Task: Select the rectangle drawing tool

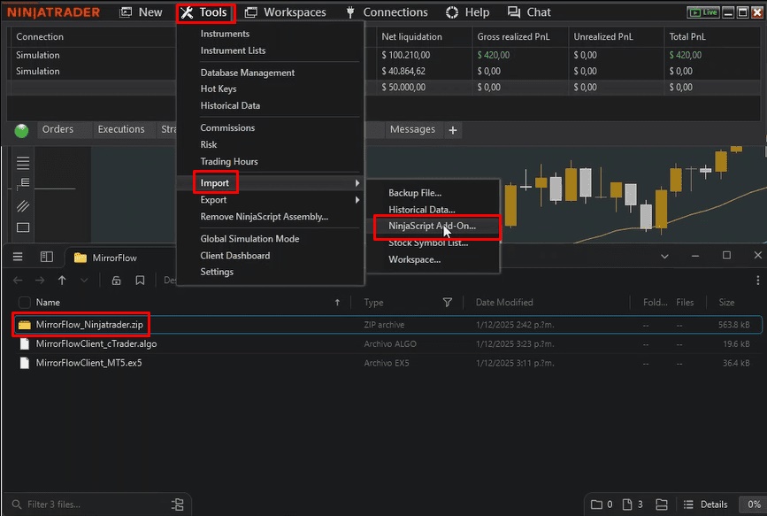Action: coord(23,227)
